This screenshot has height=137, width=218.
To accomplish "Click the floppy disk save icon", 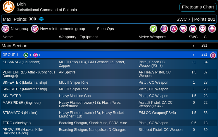I will coord(193,29).
